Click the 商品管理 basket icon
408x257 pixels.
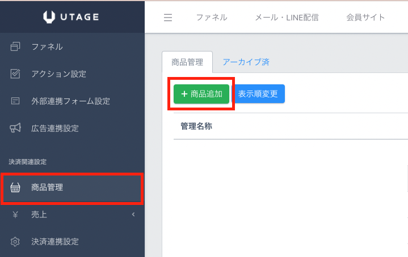(16, 188)
